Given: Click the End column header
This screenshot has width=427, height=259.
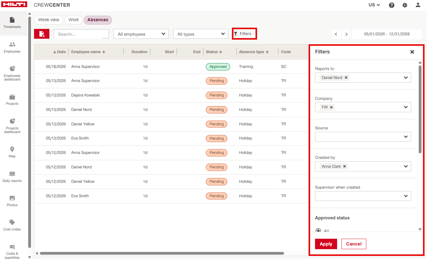Looking at the screenshot, I should pyautogui.click(x=197, y=52).
